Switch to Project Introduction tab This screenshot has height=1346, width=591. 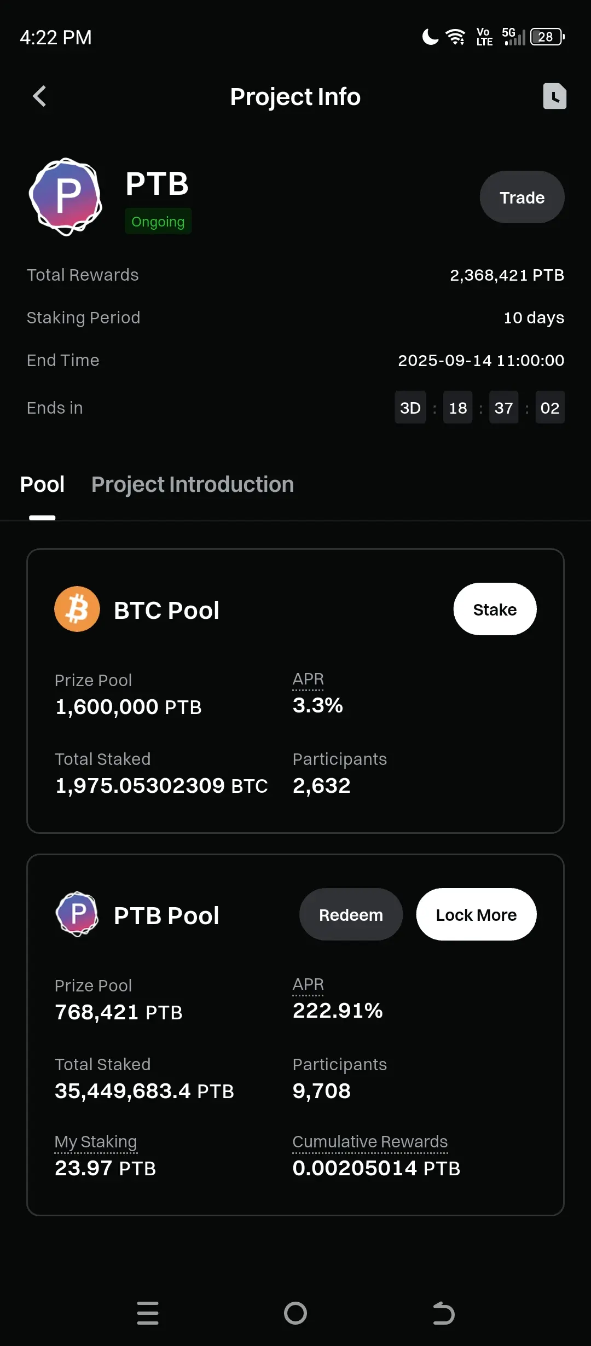click(193, 484)
